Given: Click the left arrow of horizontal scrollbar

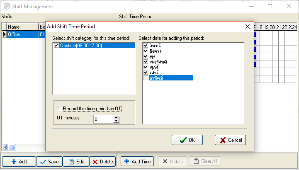Looking at the screenshot, I should pos(6,147).
